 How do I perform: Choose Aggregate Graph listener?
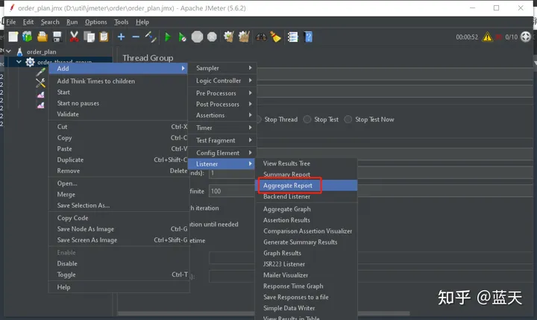click(307, 209)
